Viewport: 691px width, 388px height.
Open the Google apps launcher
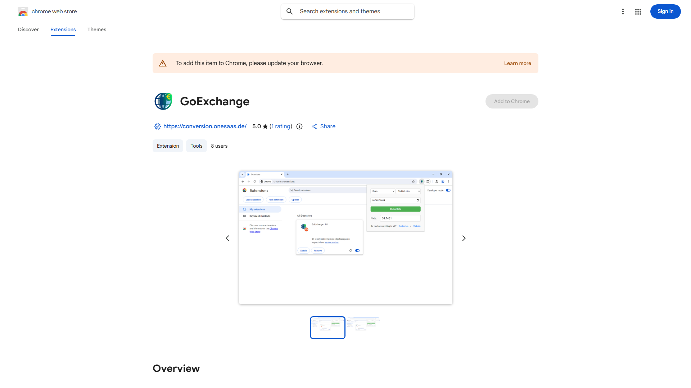tap(638, 11)
